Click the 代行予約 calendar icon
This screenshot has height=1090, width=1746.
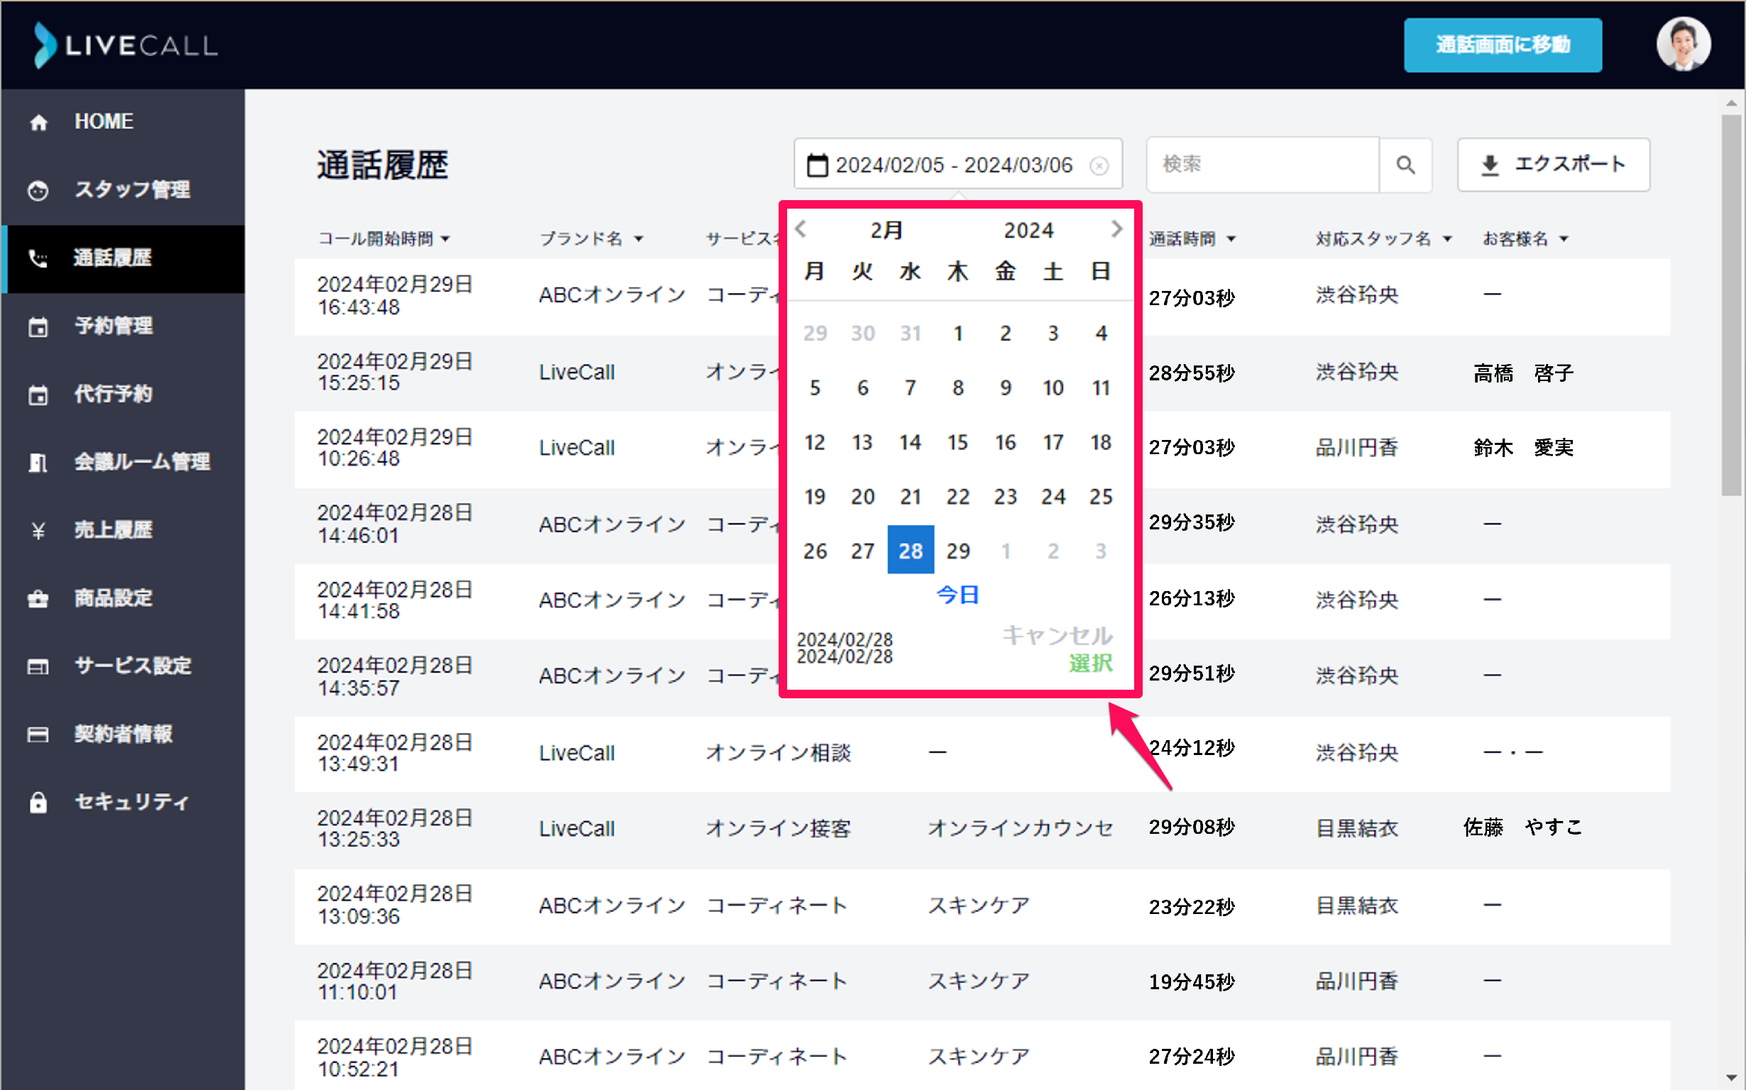(x=38, y=395)
